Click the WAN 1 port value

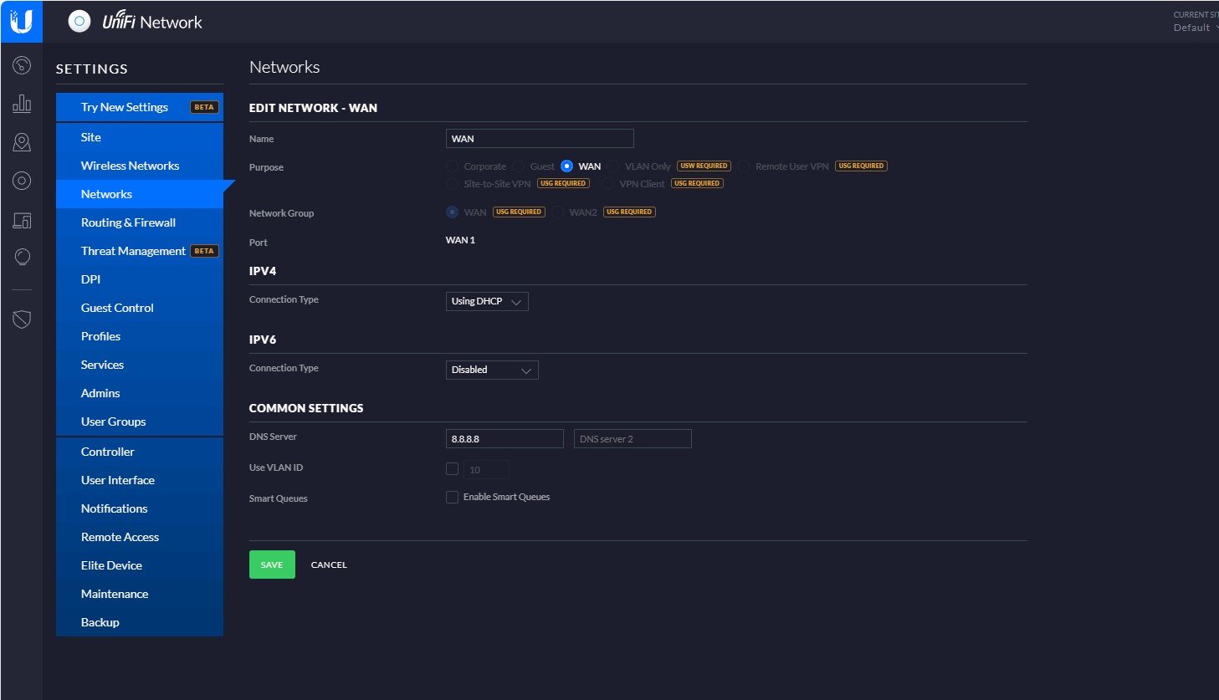pos(460,240)
